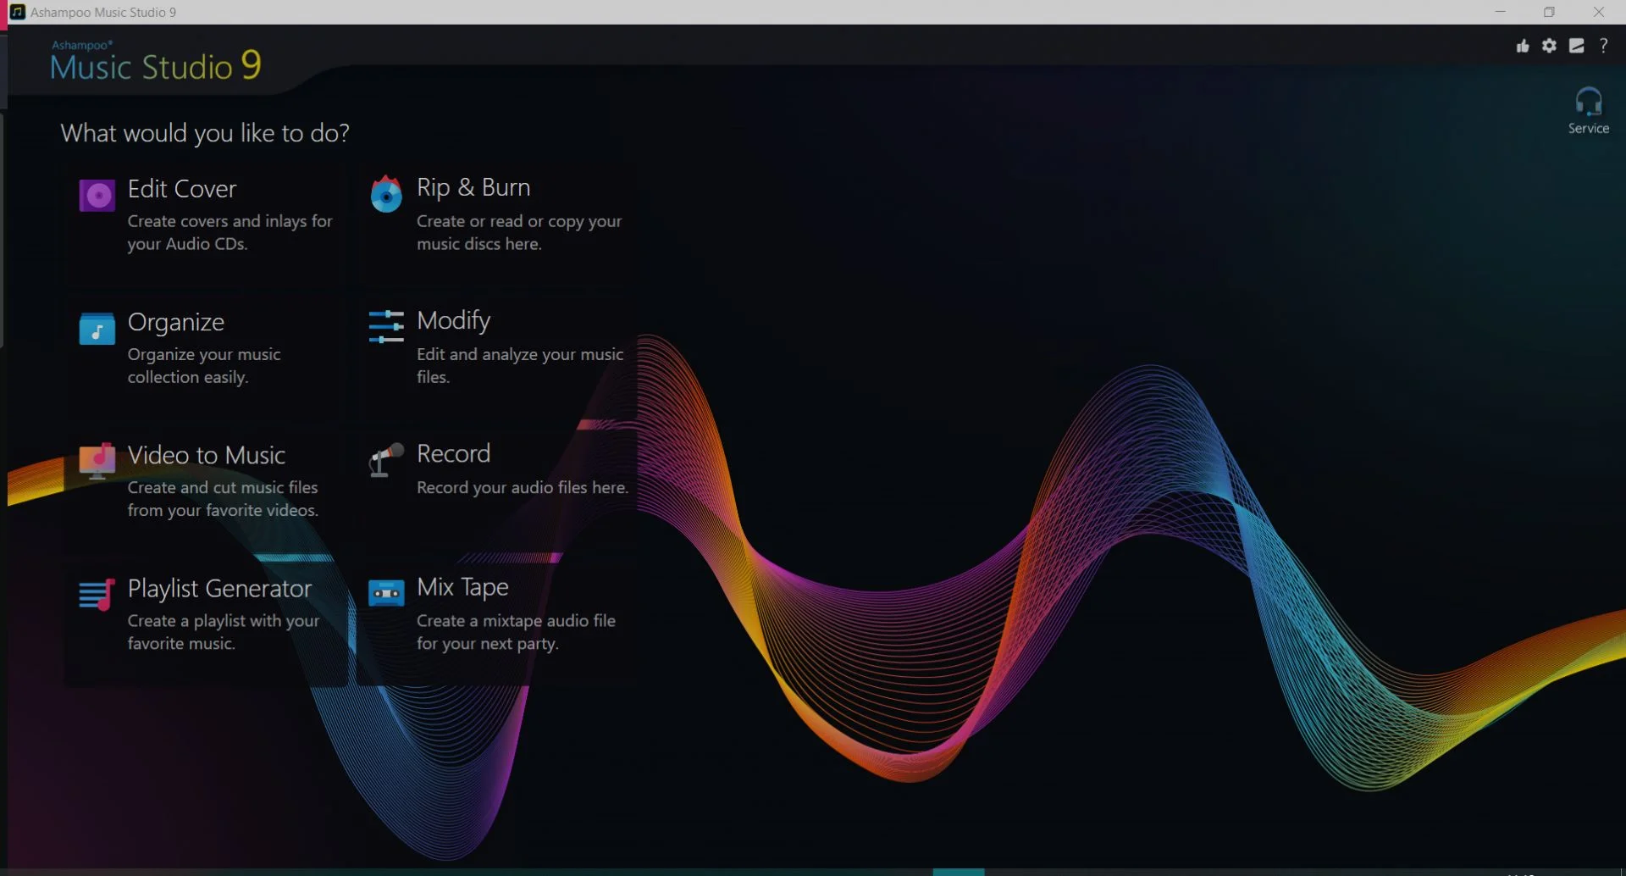Launch the Modify module title
Viewport: 1626px width, 876px height.
click(454, 320)
